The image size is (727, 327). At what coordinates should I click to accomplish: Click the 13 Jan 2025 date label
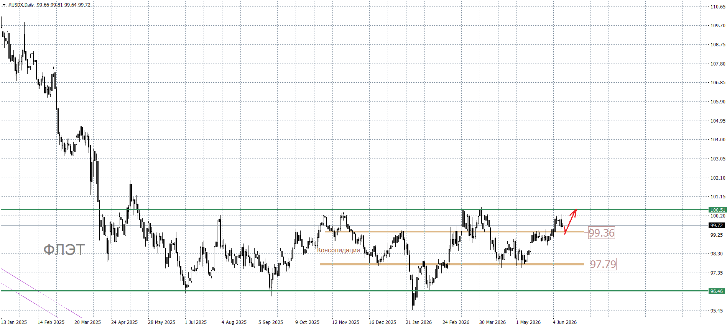14,322
